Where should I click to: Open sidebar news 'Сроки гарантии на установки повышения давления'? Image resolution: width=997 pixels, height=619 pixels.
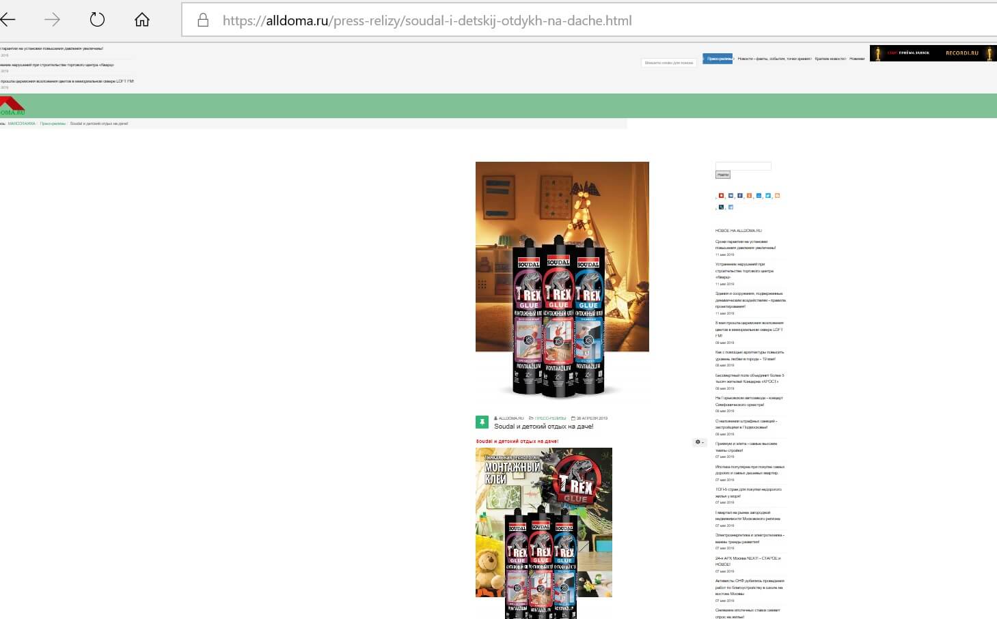pos(746,244)
